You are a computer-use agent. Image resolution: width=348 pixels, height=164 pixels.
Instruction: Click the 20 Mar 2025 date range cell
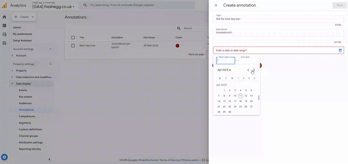(151, 46)
